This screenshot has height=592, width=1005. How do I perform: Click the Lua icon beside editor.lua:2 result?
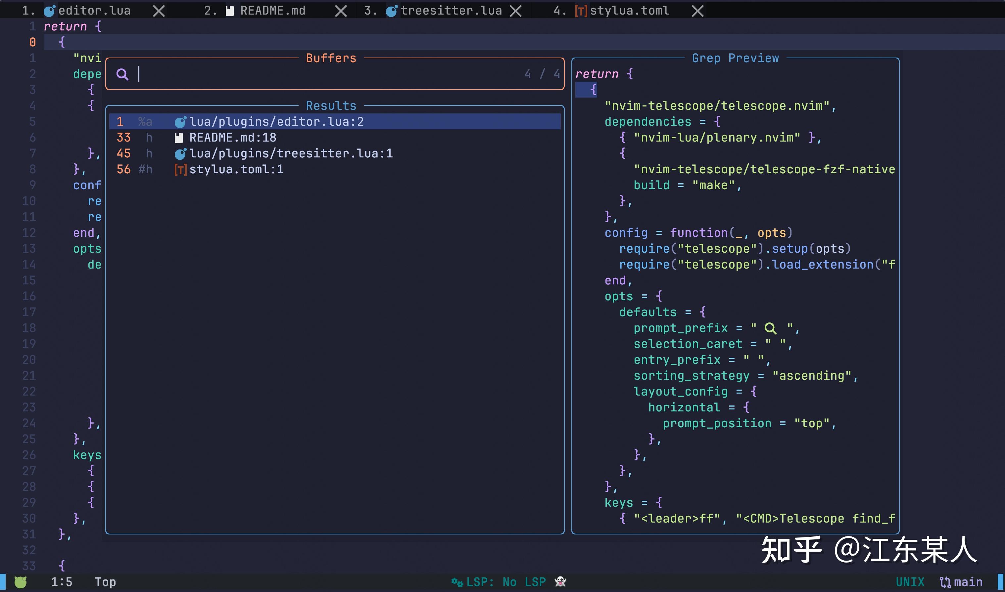coord(181,121)
